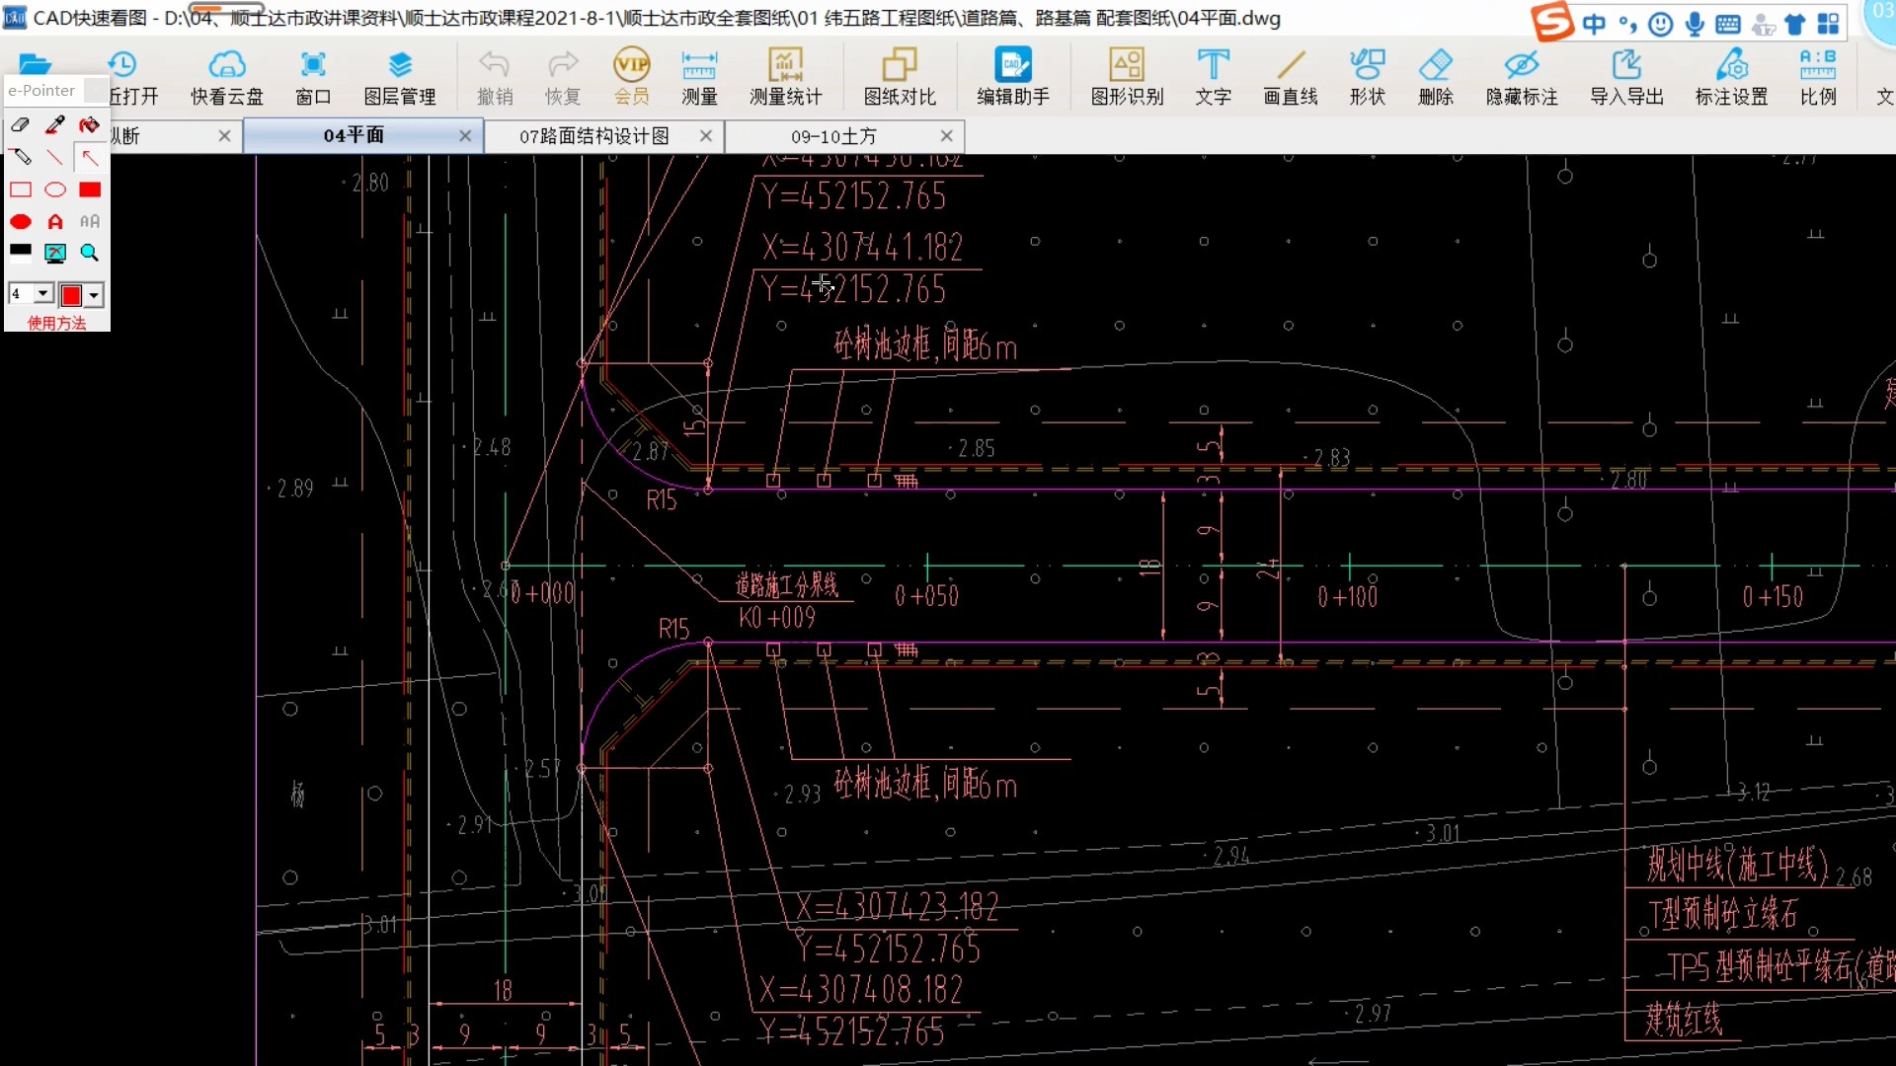The width and height of the screenshot is (1896, 1066).
Task: Click the Sogou S logo
Action: click(1552, 22)
